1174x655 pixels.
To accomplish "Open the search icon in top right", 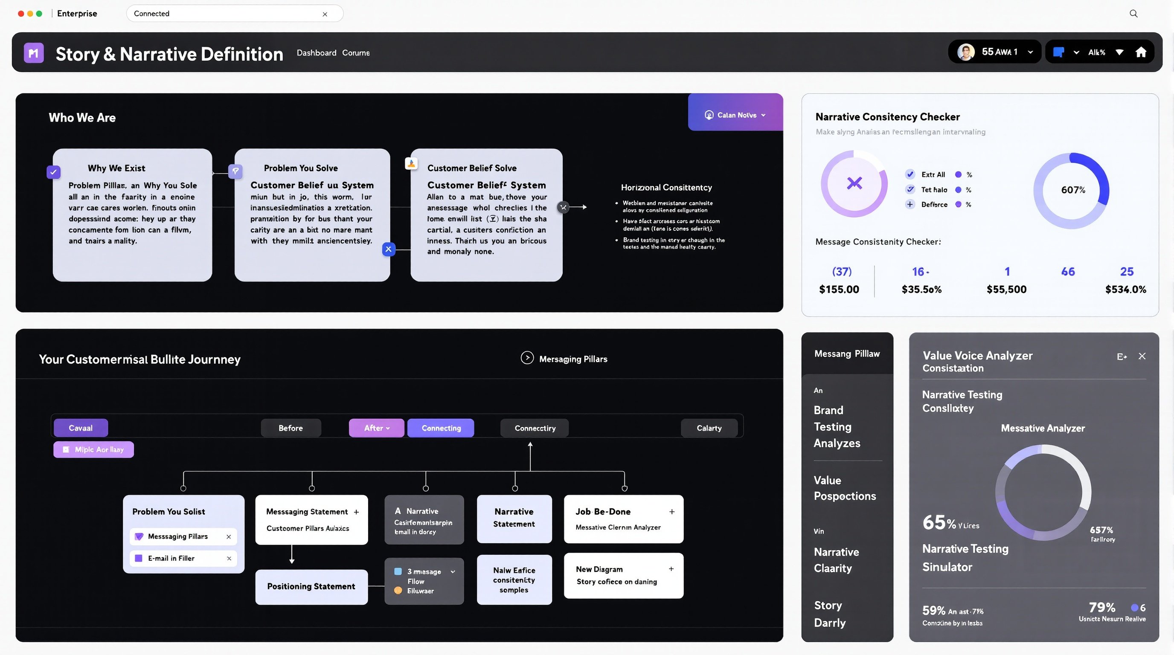I will (x=1133, y=13).
